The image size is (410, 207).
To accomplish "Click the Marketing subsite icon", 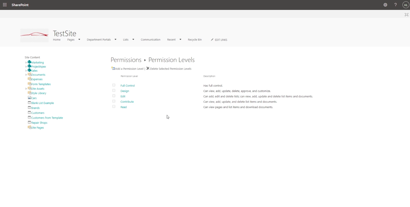I will [29, 62].
